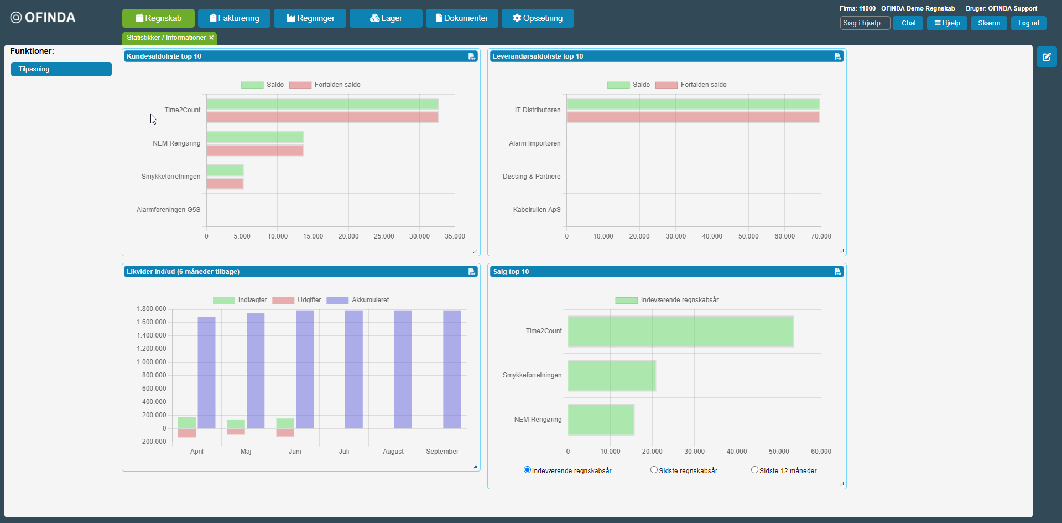1062x523 pixels.
Task: Select Indeværende regnskabsår radio button
Action: pos(527,470)
